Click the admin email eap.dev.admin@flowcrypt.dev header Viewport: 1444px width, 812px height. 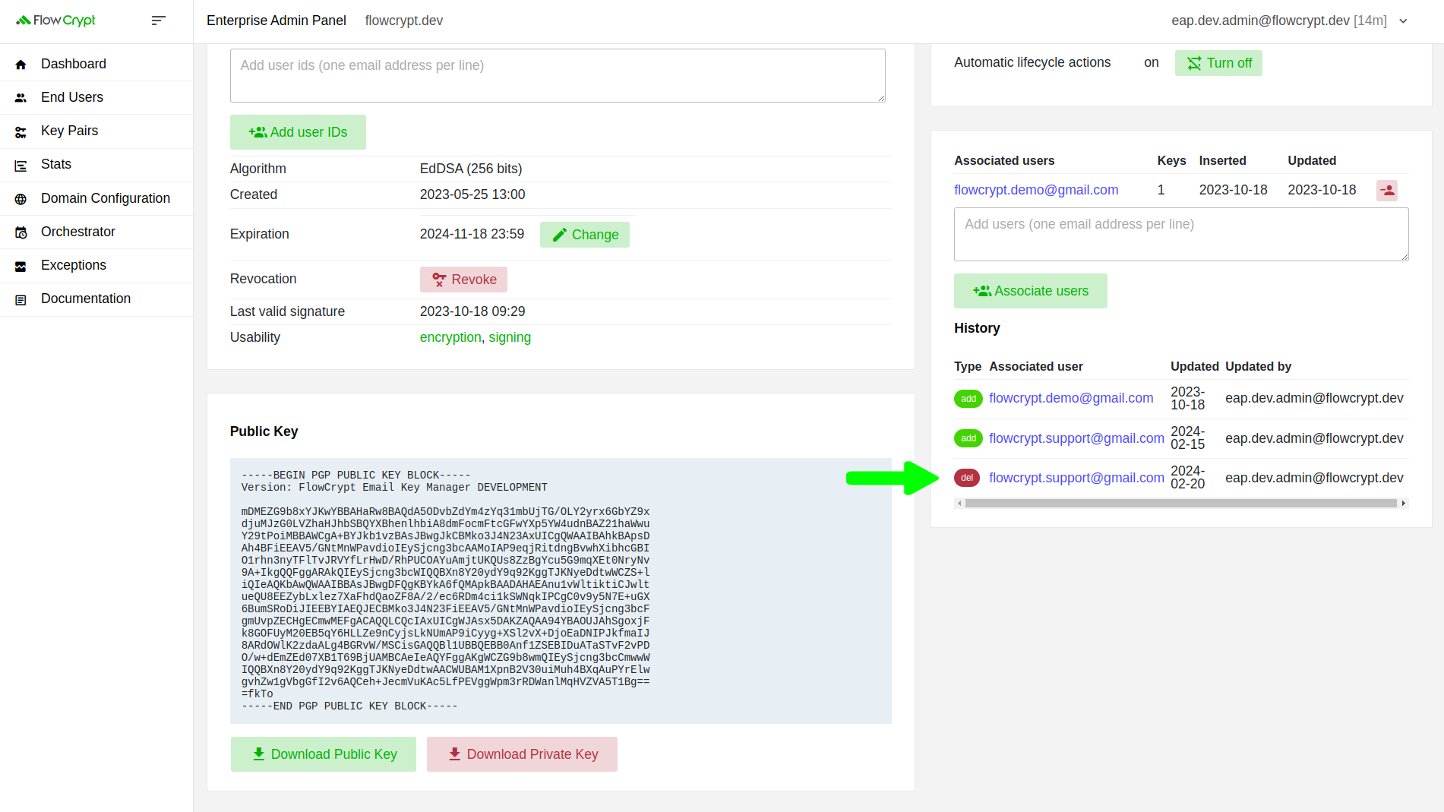1260,21
